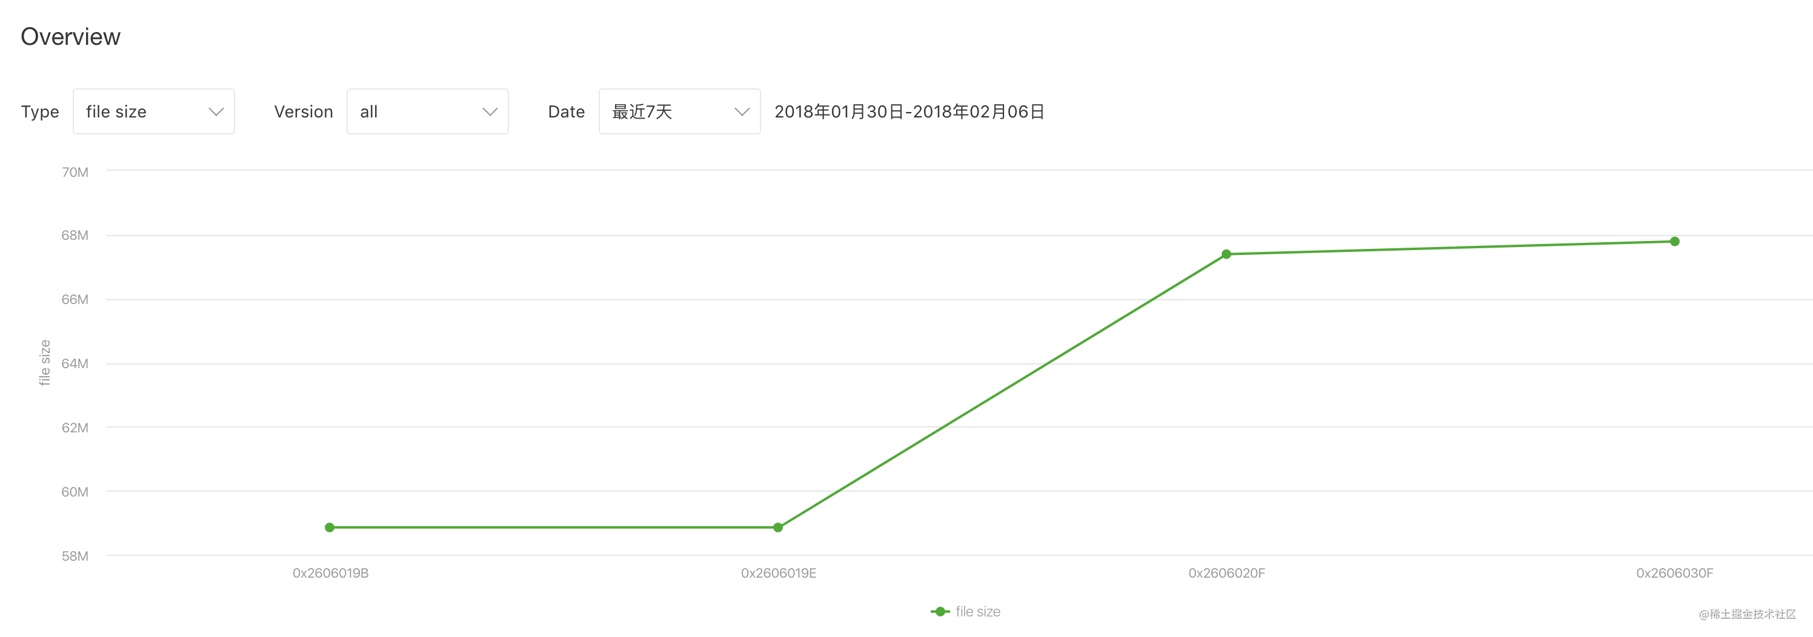Viewport: 1813px width, 637px height.
Task: Open the Date dropdown showing 最近7天
Action: pos(679,111)
